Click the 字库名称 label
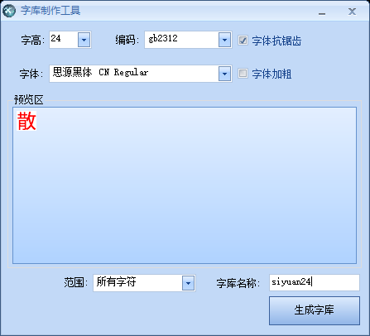 tap(238, 283)
